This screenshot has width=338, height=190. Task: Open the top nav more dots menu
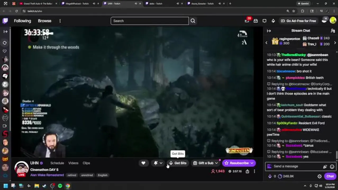pyautogui.click(x=60, y=21)
